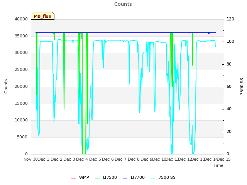Click the Dec 6 date tick
247x185 pixels.
[108, 159]
